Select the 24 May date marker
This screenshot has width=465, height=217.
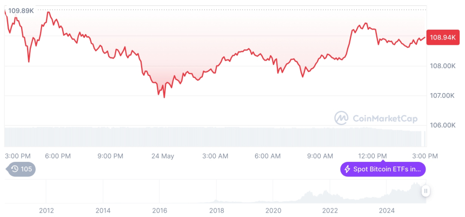click(163, 156)
